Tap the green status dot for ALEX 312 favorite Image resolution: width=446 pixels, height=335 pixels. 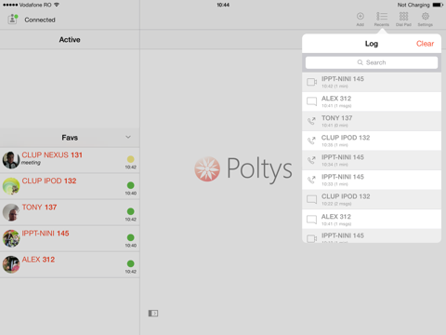pos(131,263)
